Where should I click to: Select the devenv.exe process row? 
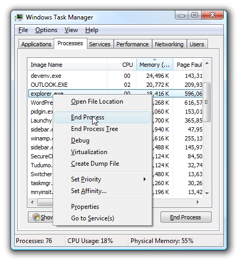point(115,76)
